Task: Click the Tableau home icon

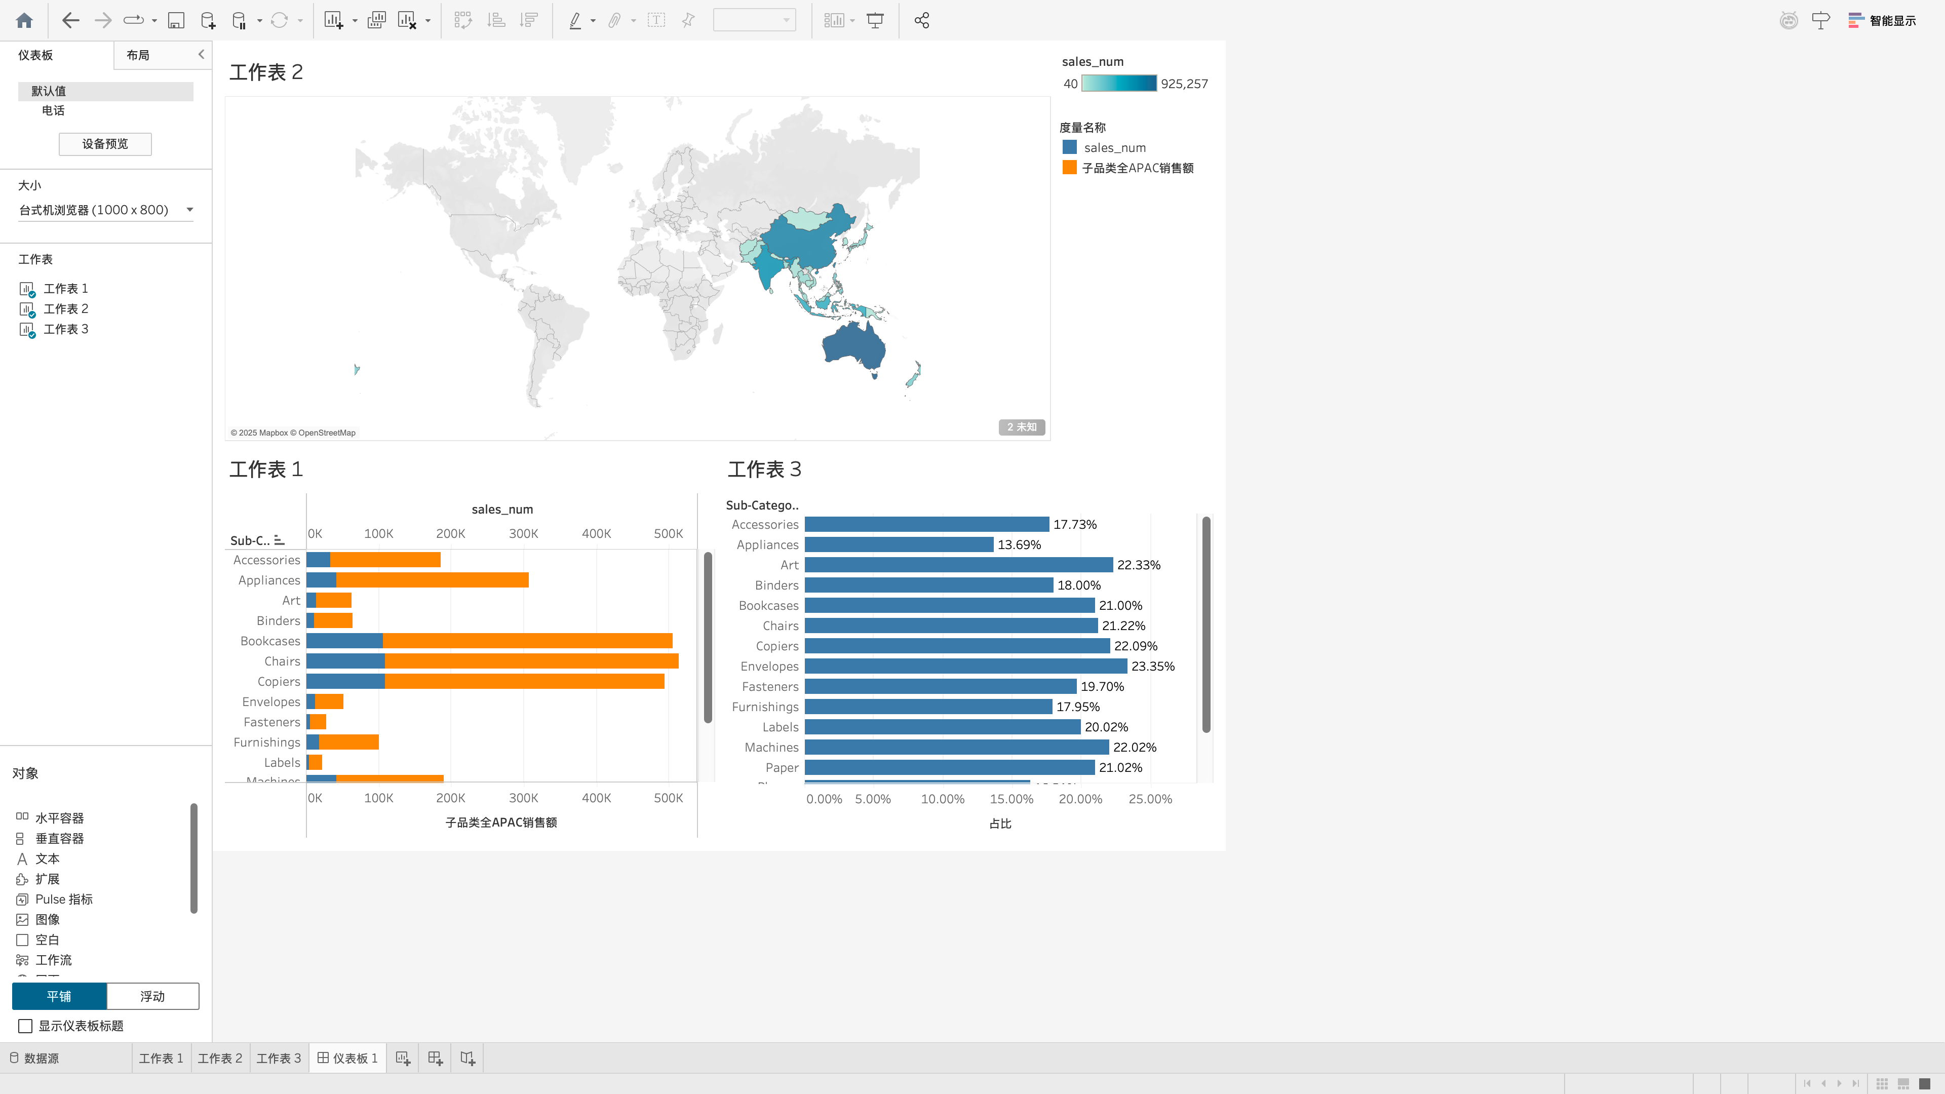Action: [x=24, y=20]
